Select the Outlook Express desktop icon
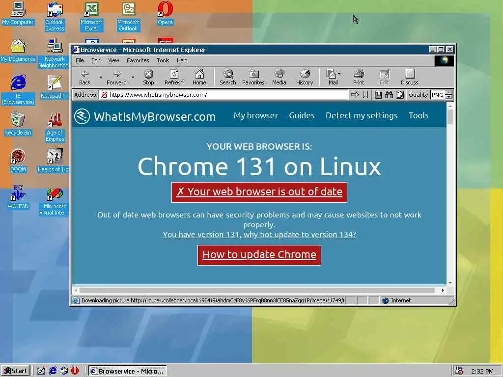503x377 pixels. (x=55, y=17)
